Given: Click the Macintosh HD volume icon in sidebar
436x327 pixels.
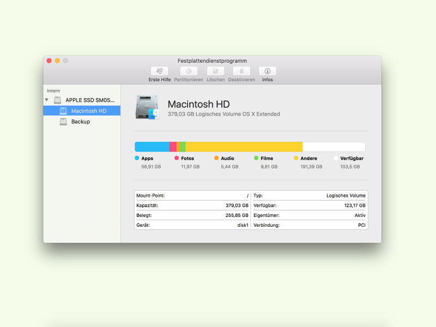Looking at the screenshot, I should (x=63, y=111).
